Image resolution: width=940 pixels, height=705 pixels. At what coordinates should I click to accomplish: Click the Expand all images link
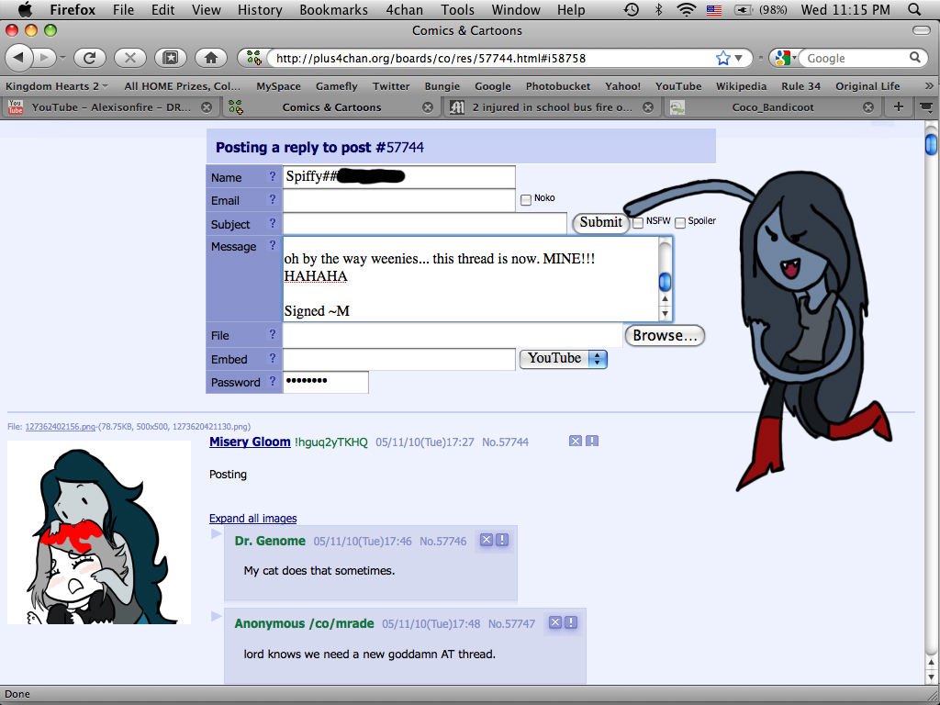pyautogui.click(x=252, y=519)
